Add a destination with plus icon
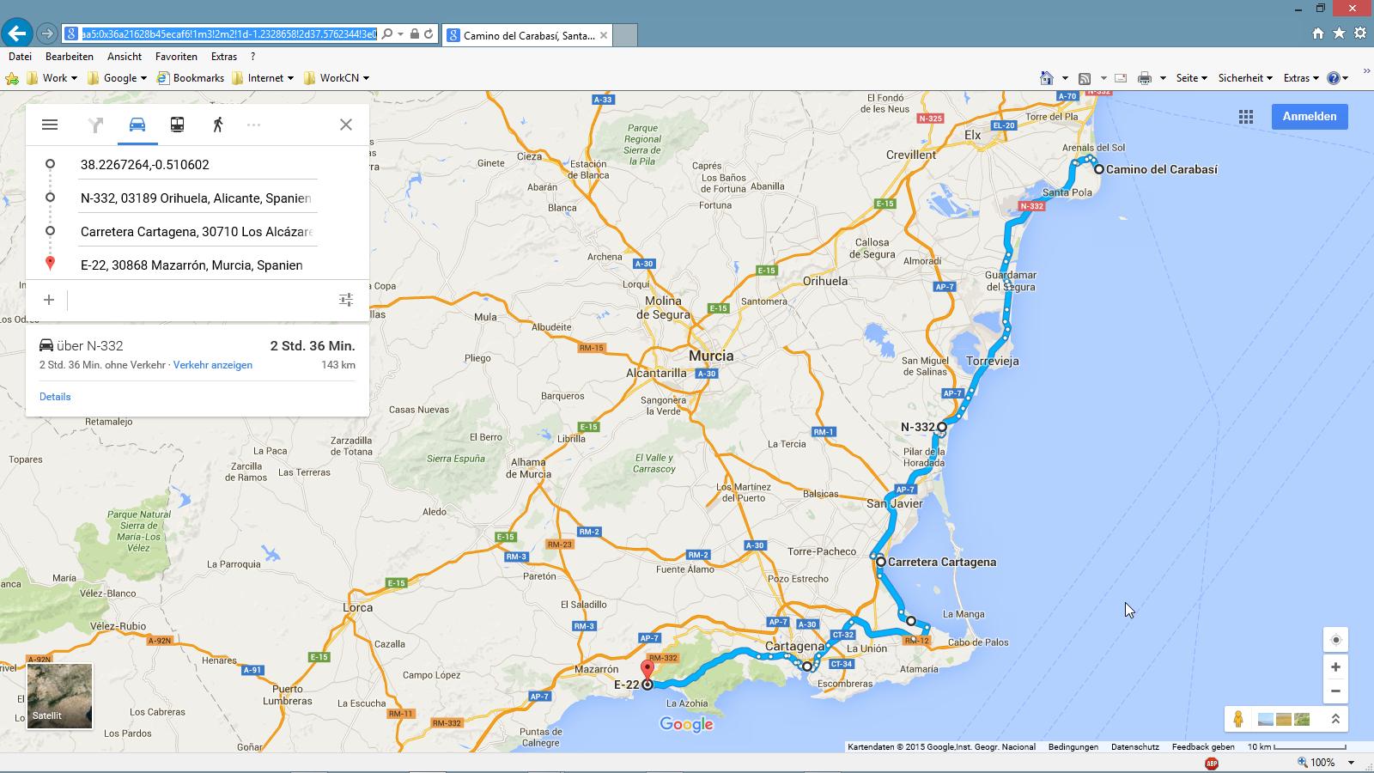Screen dimensions: 1374x773 49,300
